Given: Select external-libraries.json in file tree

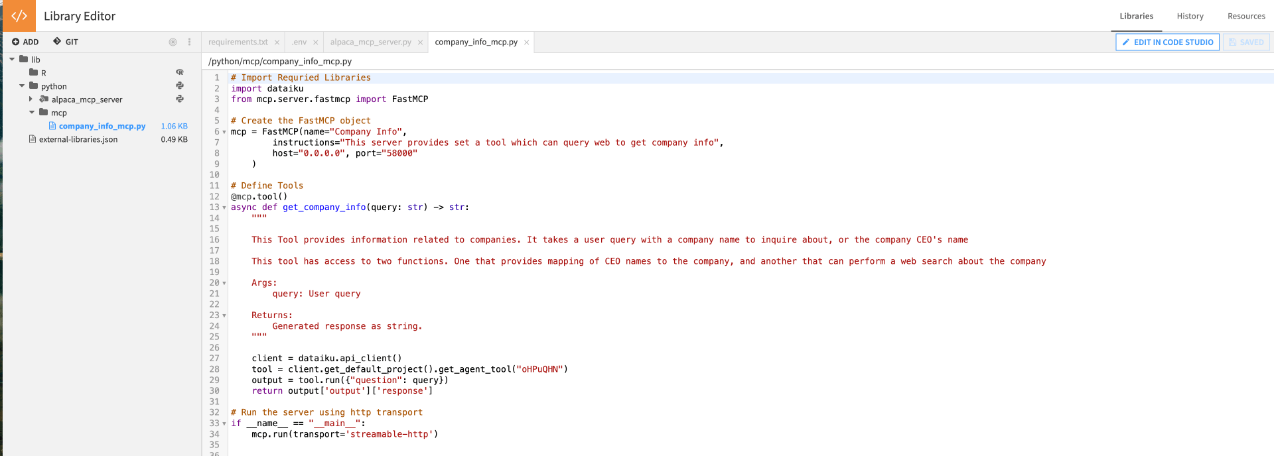Looking at the screenshot, I should click(78, 139).
